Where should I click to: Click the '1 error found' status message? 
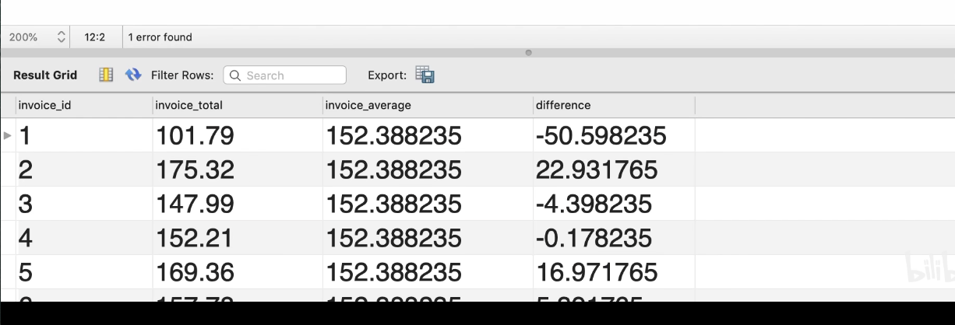coord(160,37)
